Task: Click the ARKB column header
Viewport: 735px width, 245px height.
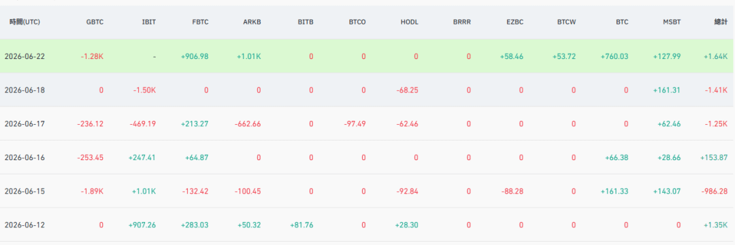Action: 252,22
